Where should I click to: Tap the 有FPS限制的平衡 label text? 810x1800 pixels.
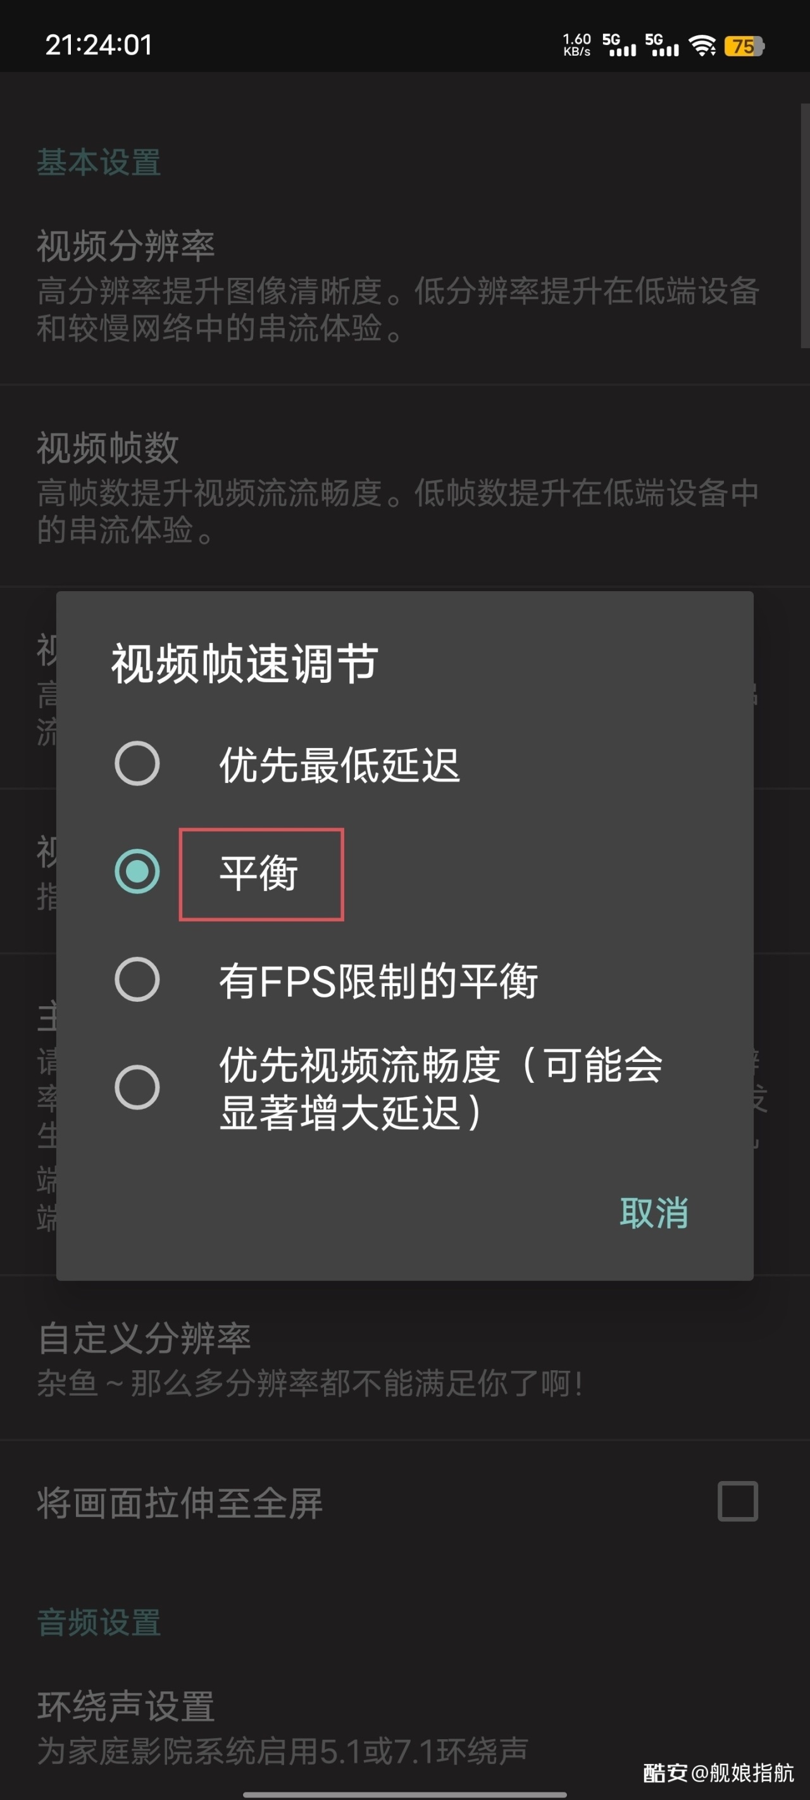[378, 980]
